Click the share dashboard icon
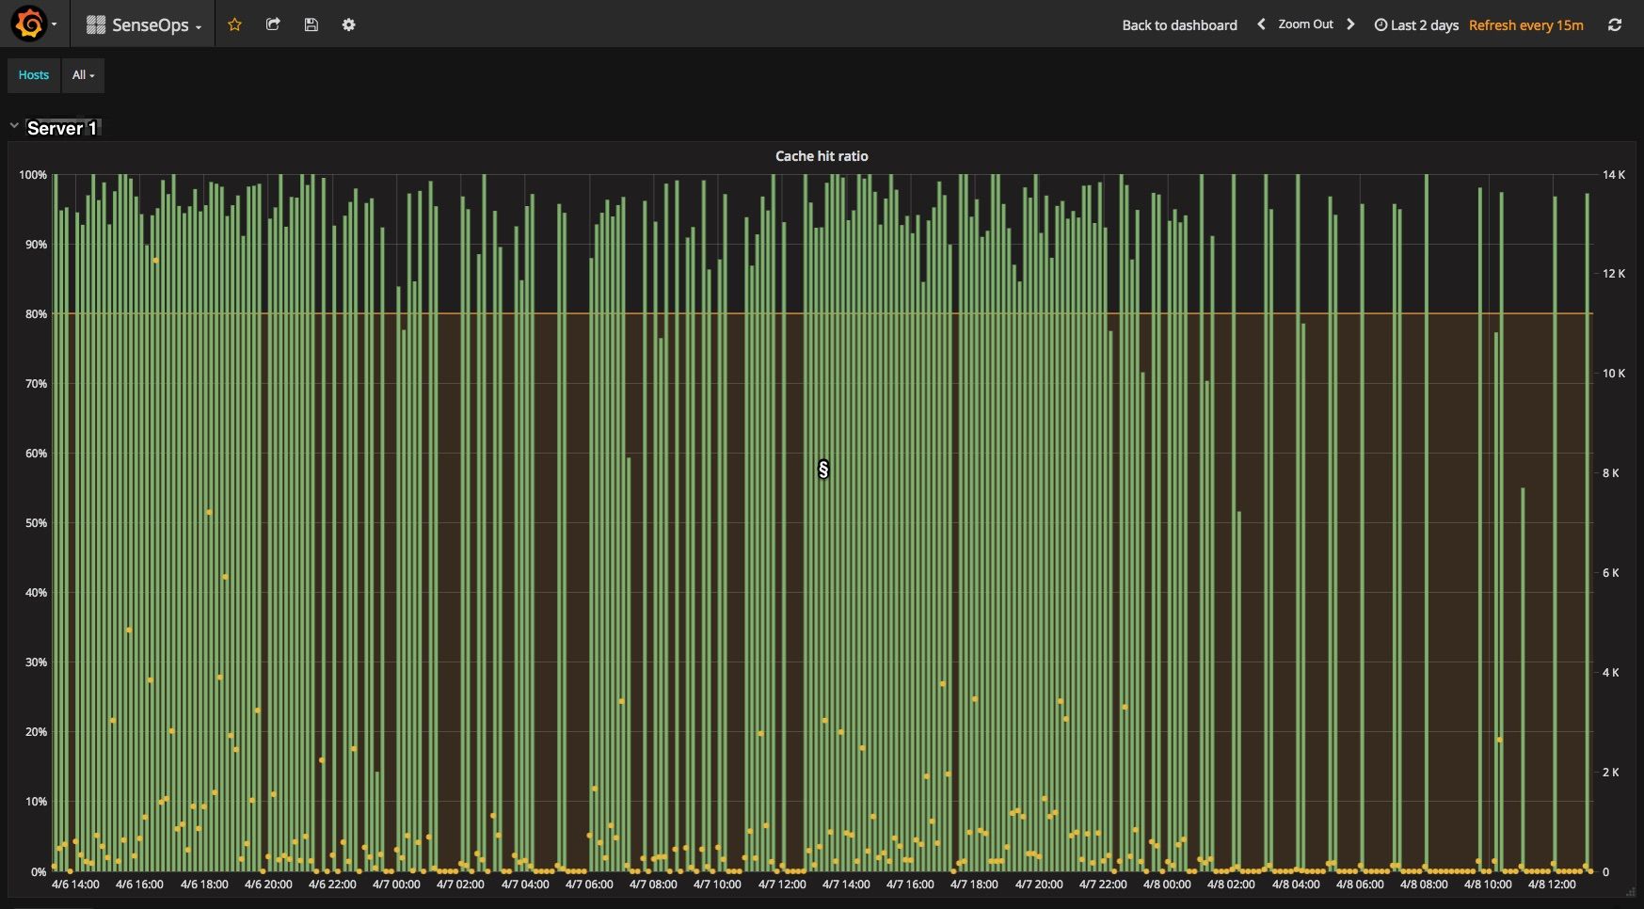Image resolution: width=1644 pixels, height=909 pixels. click(273, 24)
